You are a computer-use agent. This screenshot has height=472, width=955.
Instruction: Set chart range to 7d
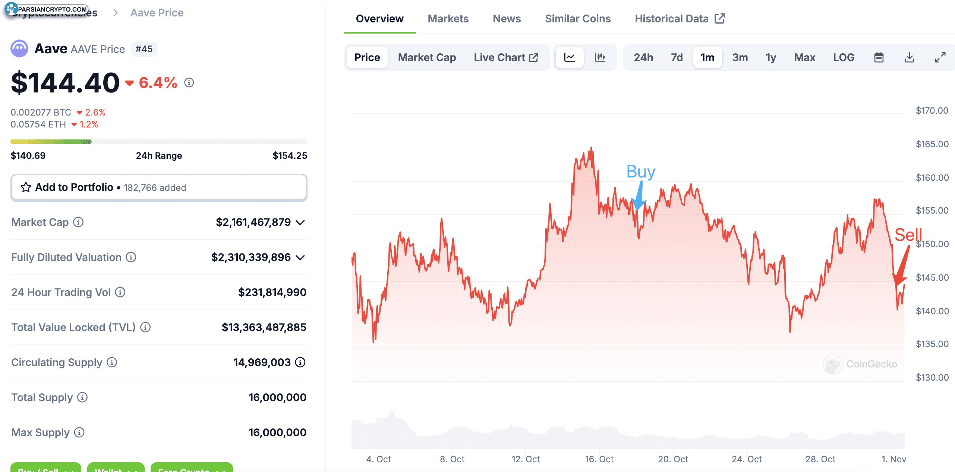pos(677,57)
